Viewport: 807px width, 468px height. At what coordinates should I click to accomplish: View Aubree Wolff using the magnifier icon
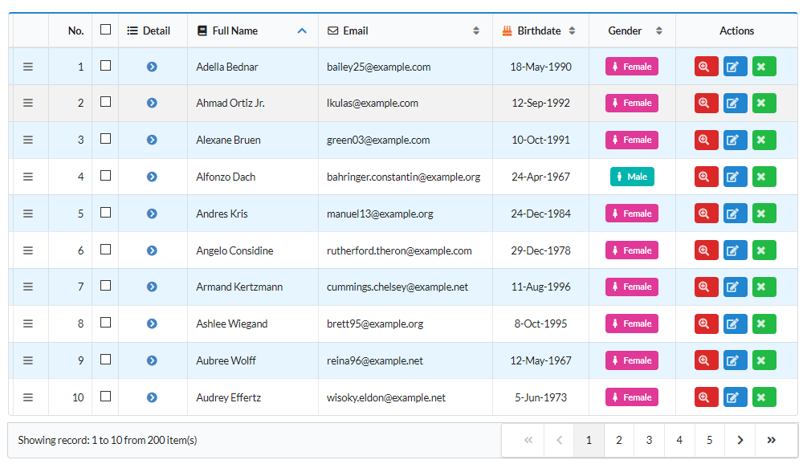(x=706, y=360)
